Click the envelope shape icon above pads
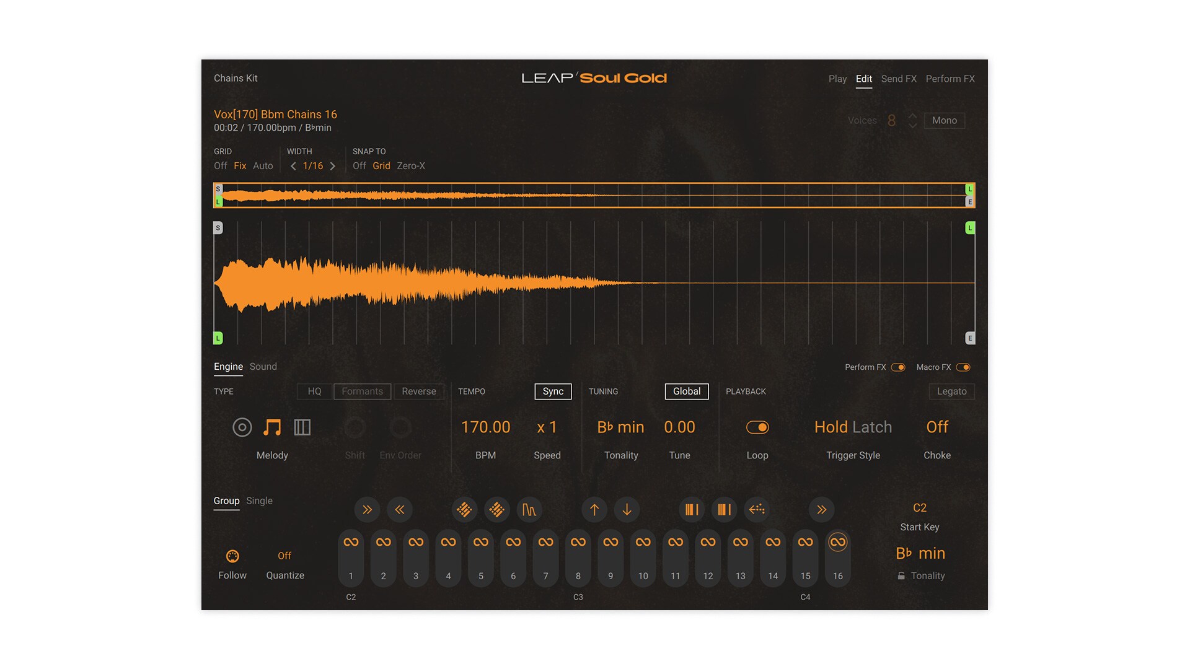 pos(529,510)
